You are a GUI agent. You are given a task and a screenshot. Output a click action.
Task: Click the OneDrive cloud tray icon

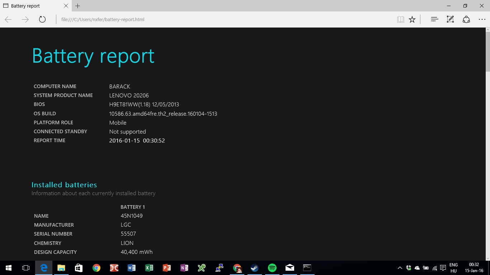[x=417, y=268]
